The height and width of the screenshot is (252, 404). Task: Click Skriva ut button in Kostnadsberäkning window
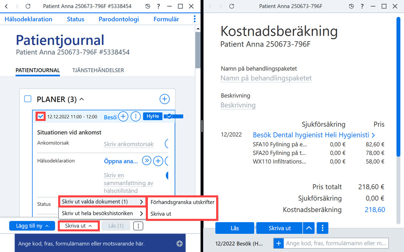280,228
